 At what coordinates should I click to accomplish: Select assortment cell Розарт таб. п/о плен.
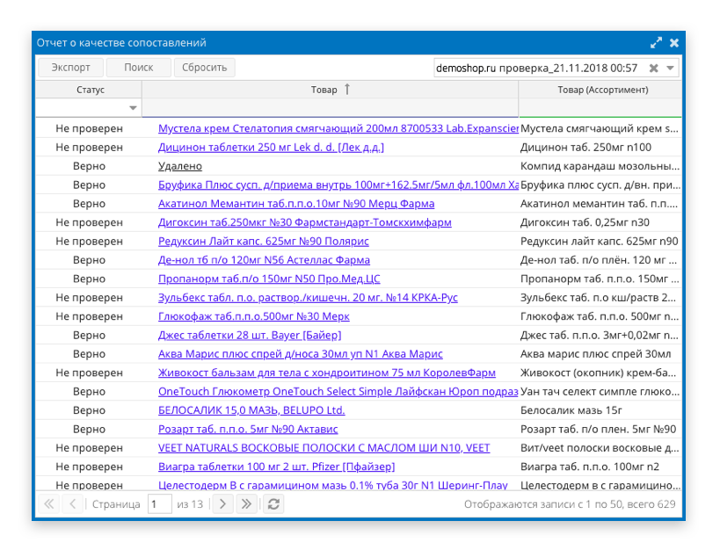pyautogui.click(x=599, y=430)
